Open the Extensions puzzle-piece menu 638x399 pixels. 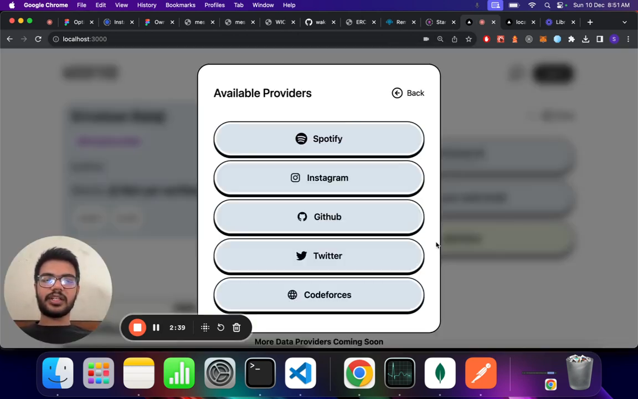[572, 39]
